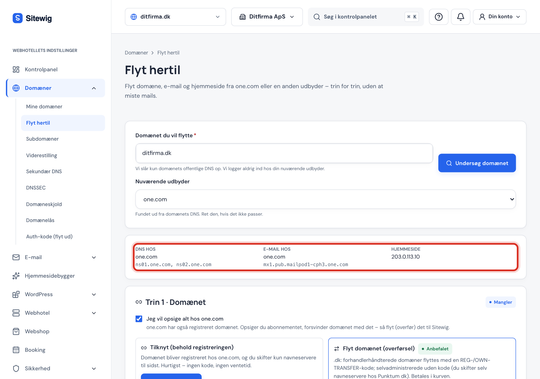Open Domæneskjold sidebar item
The height and width of the screenshot is (379, 540).
coord(63,204)
